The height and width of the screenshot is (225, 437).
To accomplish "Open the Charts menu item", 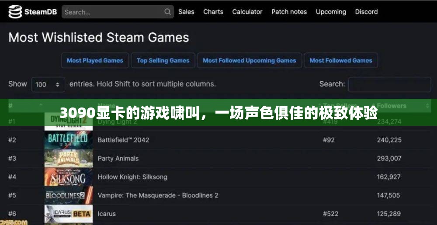I will point(213,12).
